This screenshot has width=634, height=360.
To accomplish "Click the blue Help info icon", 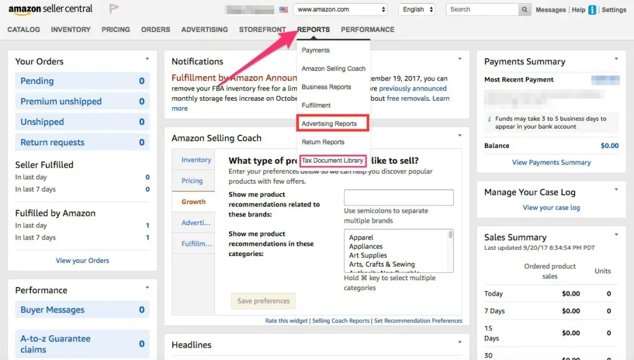I will pyautogui.click(x=592, y=10).
